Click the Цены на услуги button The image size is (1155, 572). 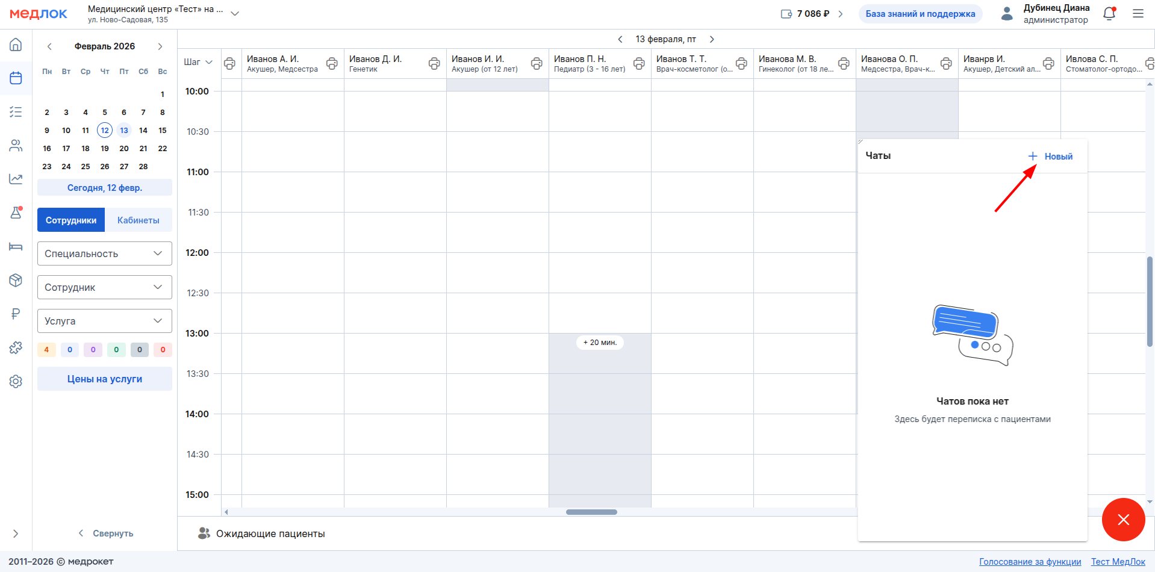pyautogui.click(x=105, y=379)
